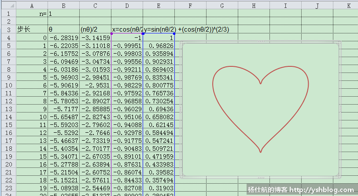358x196 pixels.
Task: Click cell showing -5.34071
Action: pos(64,156)
